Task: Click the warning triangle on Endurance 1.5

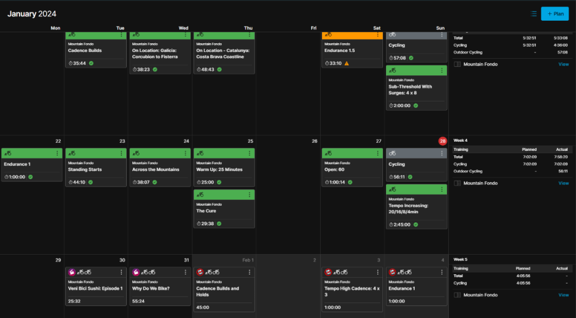Action: tap(347, 63)
